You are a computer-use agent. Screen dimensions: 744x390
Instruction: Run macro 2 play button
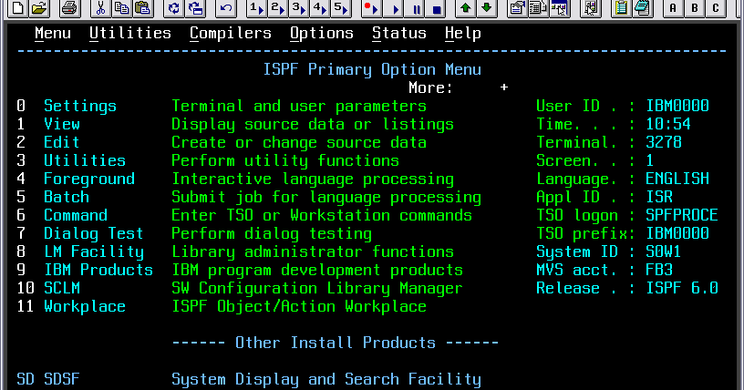(277, 7)
